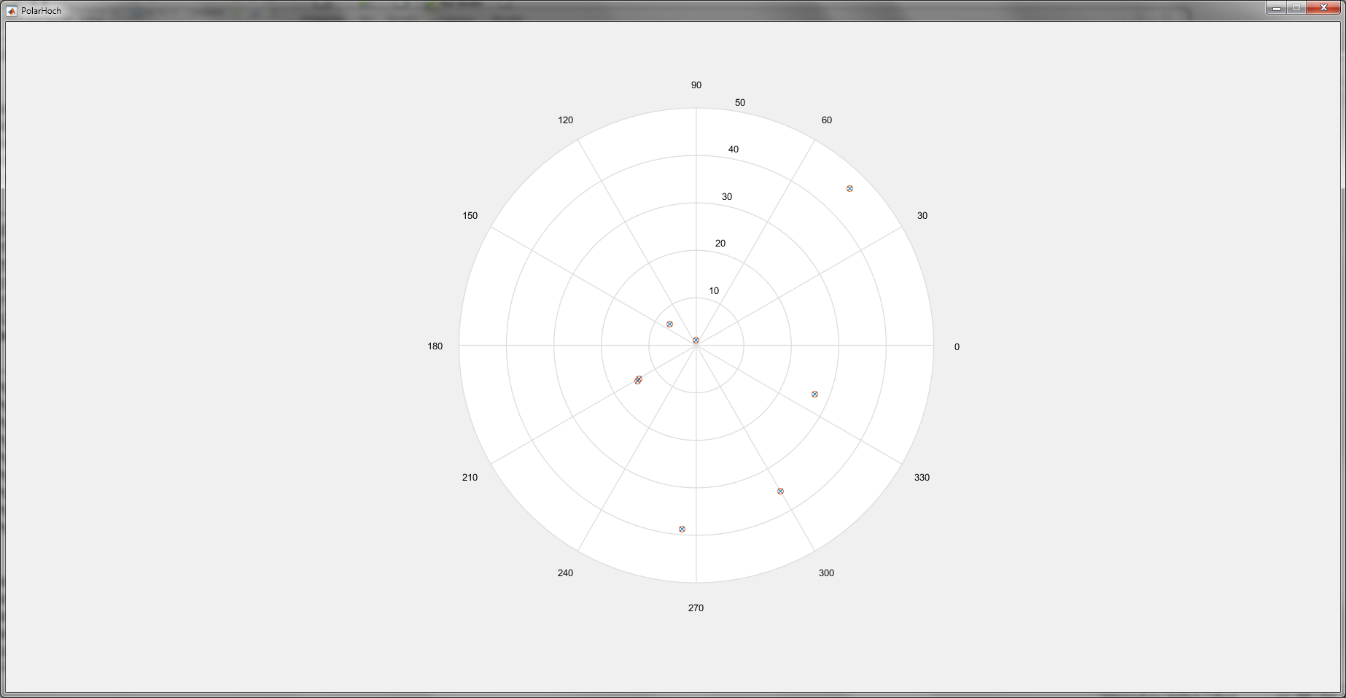Image resolution: width=1346 pixels, height=698 pixels.
Task: Select the 330 degree angle label
Action: 922,478
